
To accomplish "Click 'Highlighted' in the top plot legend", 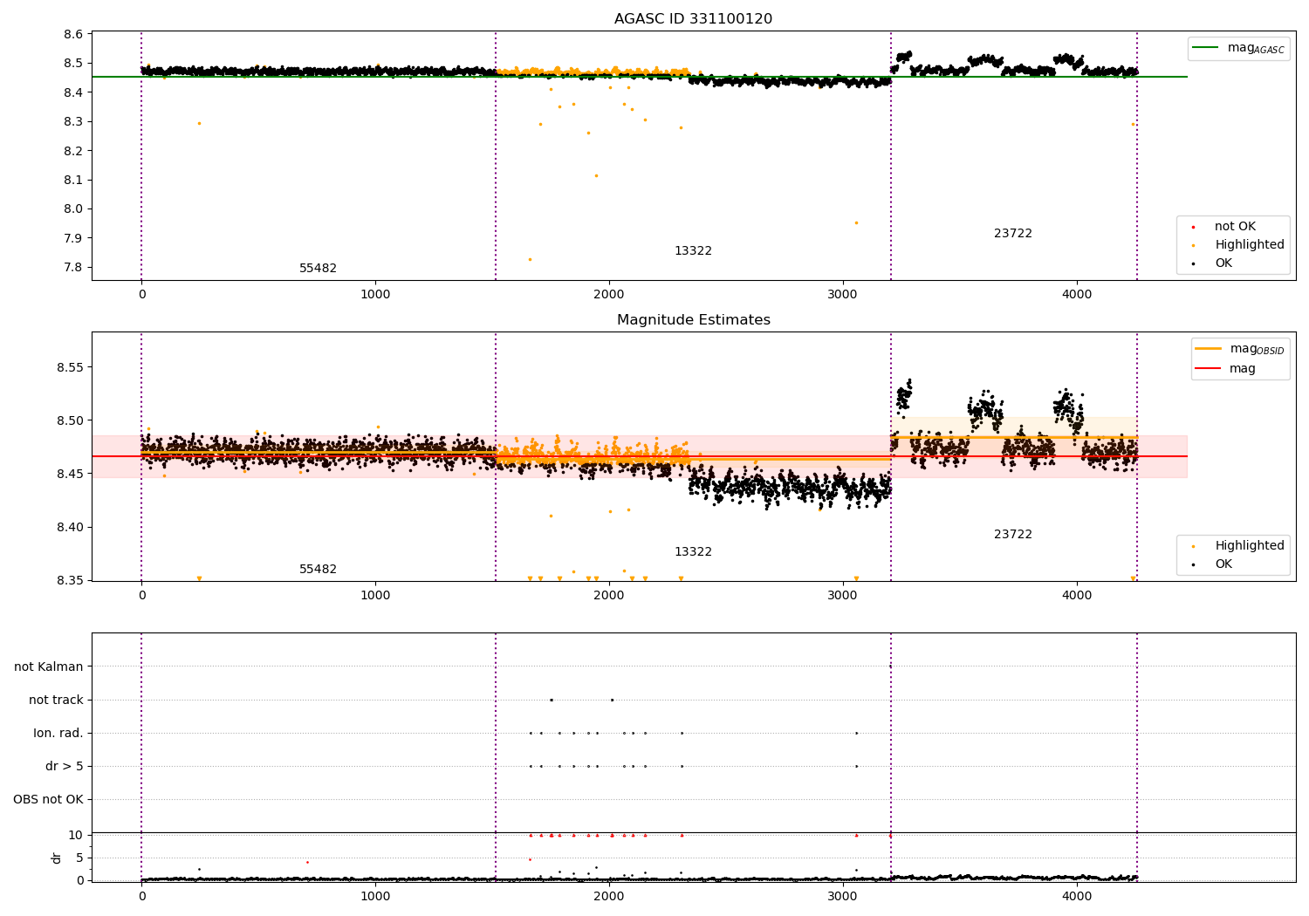I will [1239, 245].
